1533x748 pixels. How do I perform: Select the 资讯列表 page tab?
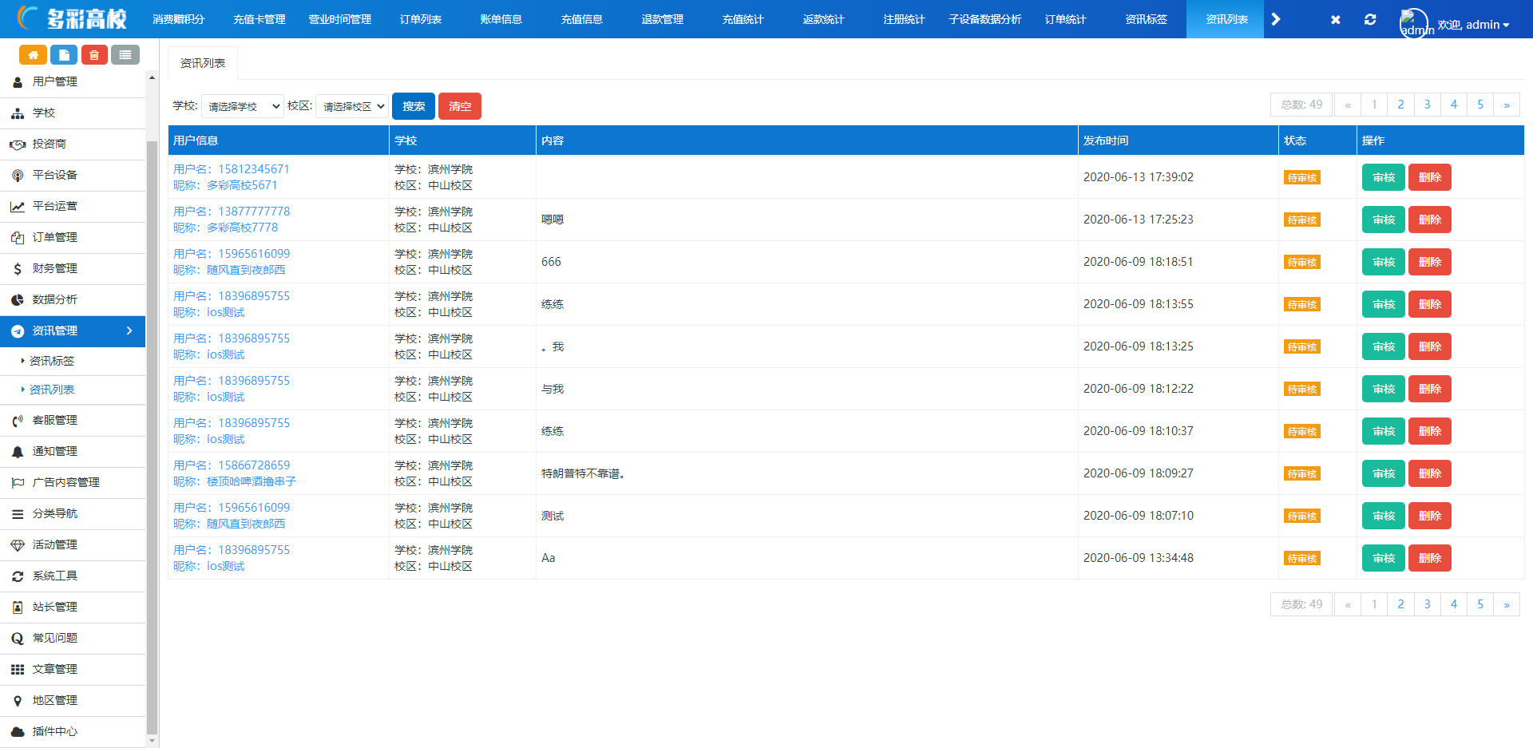tap(203, 63)
